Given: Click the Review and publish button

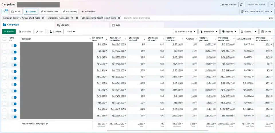Looking at the screenshot, I should coord(256,5).
